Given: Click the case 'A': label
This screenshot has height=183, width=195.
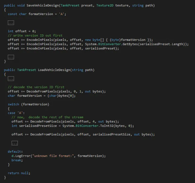Looking at the screenshot, I should (x=16, y=113).
